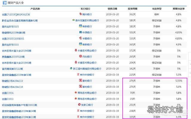Image resolution: width=191 pixels, height=119 pixels.
Task: Click the 投资周期 column header
Action: (133, 9)
